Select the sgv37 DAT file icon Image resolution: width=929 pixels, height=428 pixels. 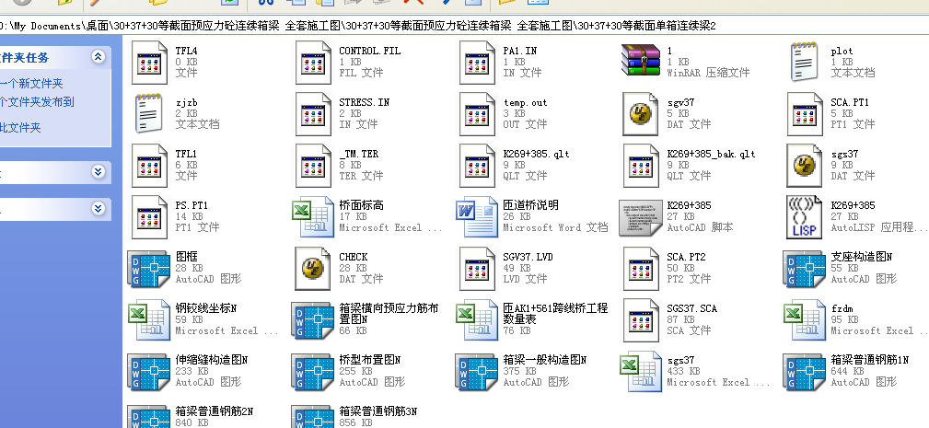coord(641,114)
